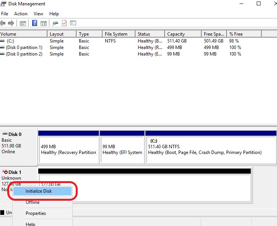Select Initialize Disk from the context menu

click(x=39, y=191)
